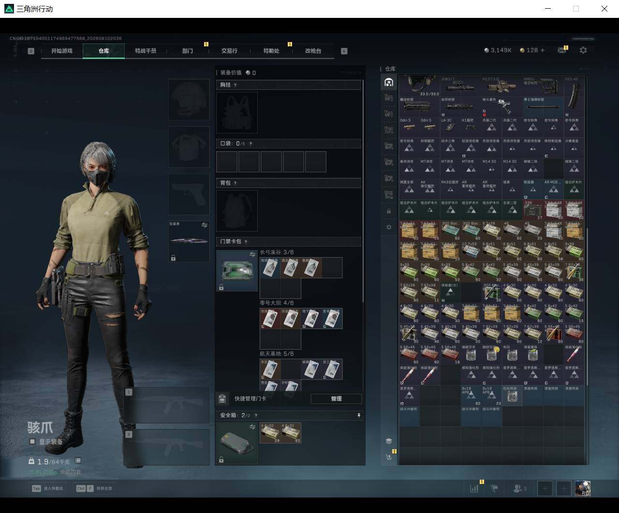Select the empty pistol slot
This screenshot has width=619, height=513.
click(x=189, y=194)
